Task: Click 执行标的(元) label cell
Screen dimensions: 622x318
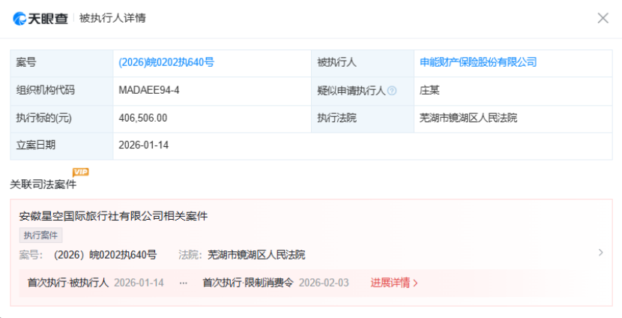Action: [61, 118]
